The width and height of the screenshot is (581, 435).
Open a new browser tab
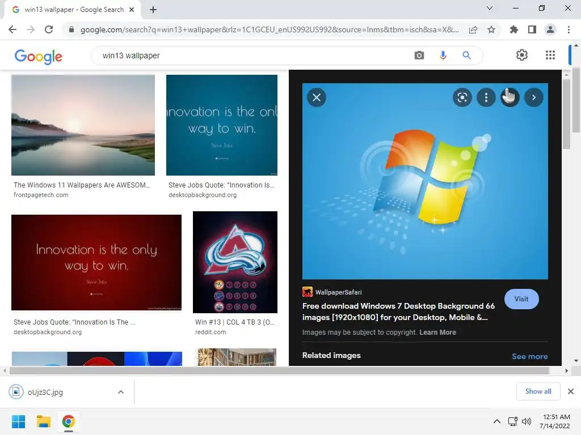pyautogui.click(x=153, y=10)
